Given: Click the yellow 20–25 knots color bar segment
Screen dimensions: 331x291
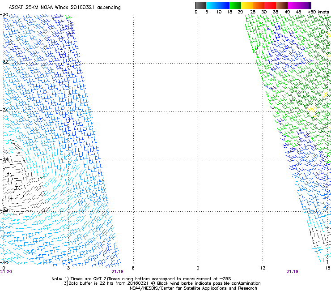Looking at the screenshot, I should [247, 5].
